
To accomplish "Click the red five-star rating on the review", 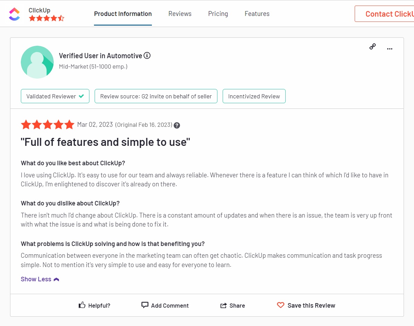I will 48,124.
